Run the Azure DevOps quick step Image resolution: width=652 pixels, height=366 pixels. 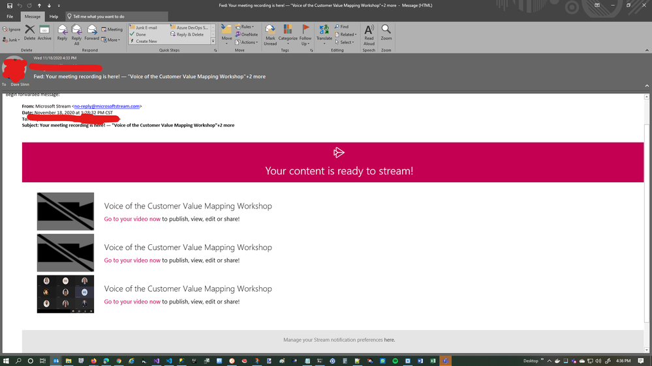pos(189,27)
